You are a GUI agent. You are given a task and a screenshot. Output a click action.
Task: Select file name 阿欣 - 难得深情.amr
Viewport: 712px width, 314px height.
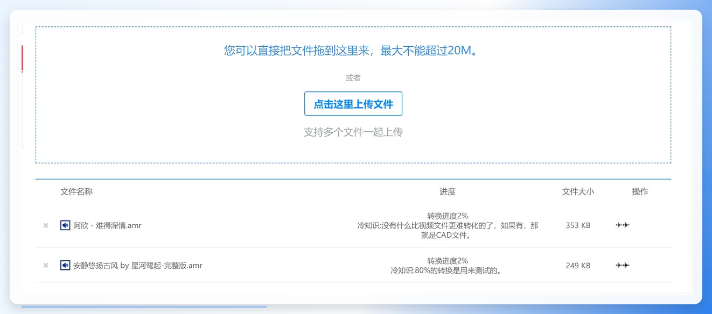(108, 225)
